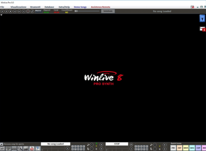Click the song position slider handle

pos(76,11)
